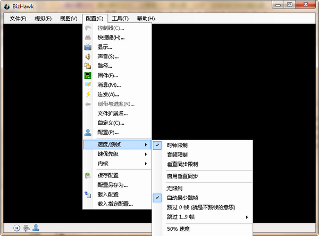Image resolution: width=319 pixels, height=236 pixels.
Task: Expand the 键优先级 submenu
Action: coord(117,154)
